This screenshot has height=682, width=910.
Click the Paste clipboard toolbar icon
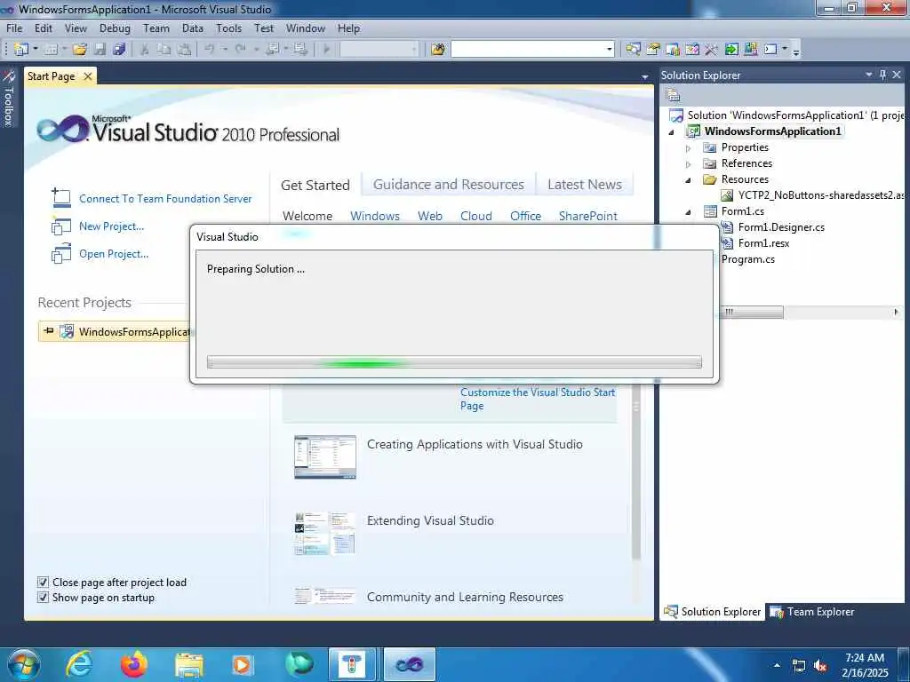click(184, 50)
